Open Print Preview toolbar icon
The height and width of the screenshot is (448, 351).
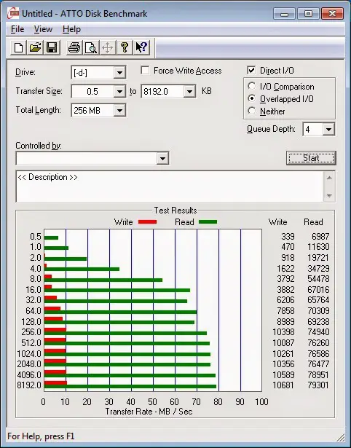[x=91, y=47]
